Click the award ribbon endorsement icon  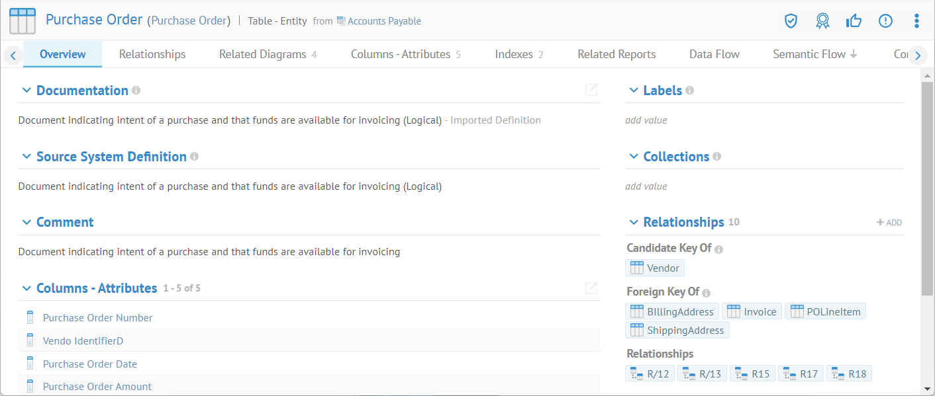point(822,21)
